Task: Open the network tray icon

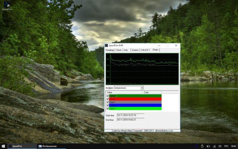Action: click(214, 146)
